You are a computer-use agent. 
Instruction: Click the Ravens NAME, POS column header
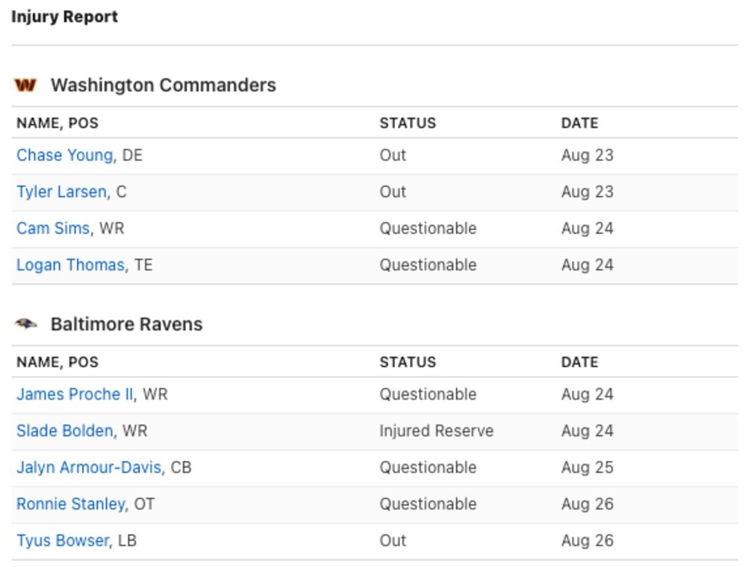pyautogui.click(x=57, y=362)
